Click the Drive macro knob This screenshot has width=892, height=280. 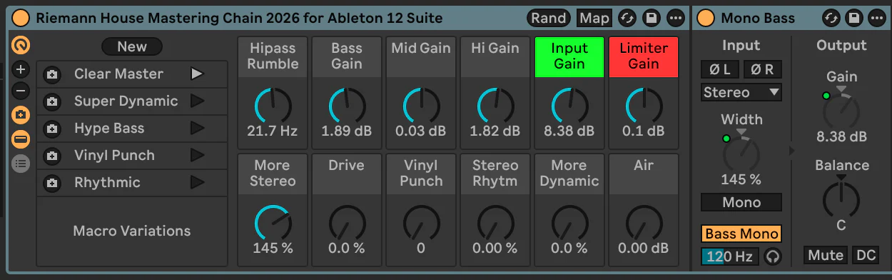[x=347, y=223]
